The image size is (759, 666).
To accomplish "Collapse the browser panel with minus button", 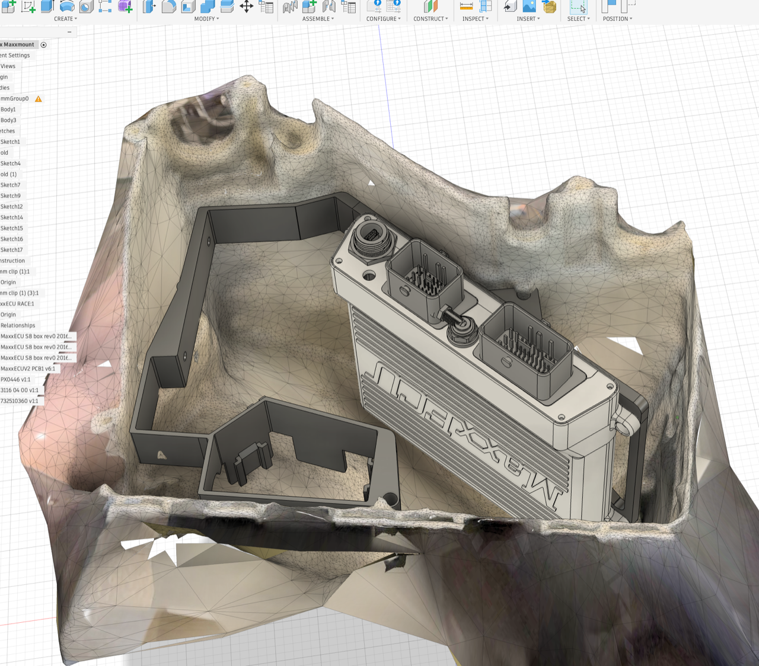I will point(69,32).
